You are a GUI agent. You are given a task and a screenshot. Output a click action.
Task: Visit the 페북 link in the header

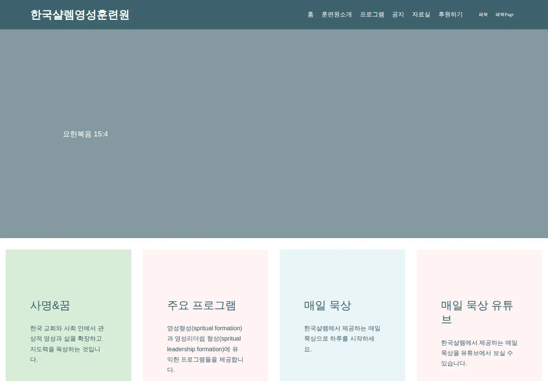tap(483, 14)
